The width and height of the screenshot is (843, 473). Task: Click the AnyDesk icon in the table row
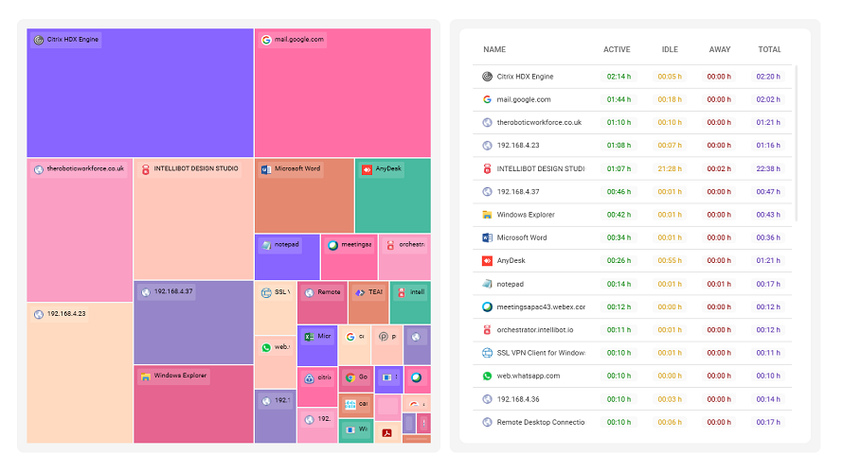point(487,260)
